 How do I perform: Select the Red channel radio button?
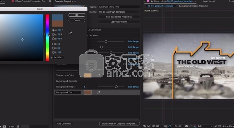point(53,44)
